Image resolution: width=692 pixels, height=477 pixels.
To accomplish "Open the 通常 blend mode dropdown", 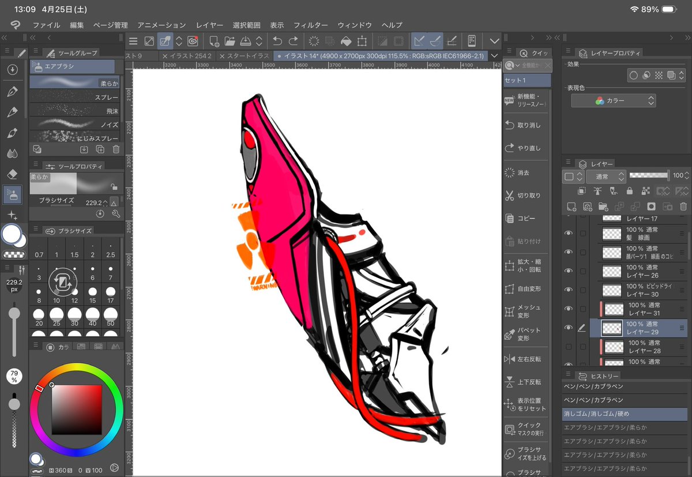I will point(605,176).
